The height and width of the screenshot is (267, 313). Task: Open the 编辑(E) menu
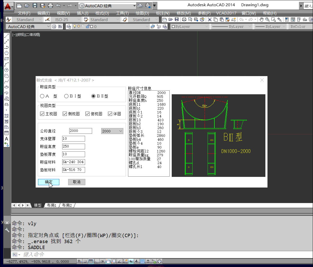[x=44, y=13]
